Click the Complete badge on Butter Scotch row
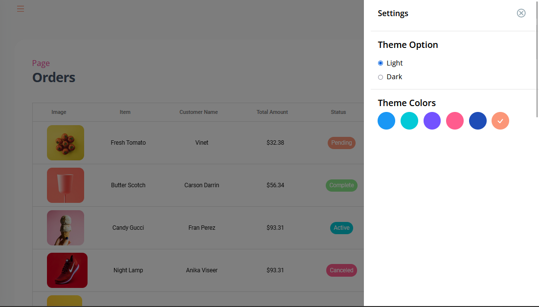The width and height of the screenshot is (539, 307). (x=341, y=185)
